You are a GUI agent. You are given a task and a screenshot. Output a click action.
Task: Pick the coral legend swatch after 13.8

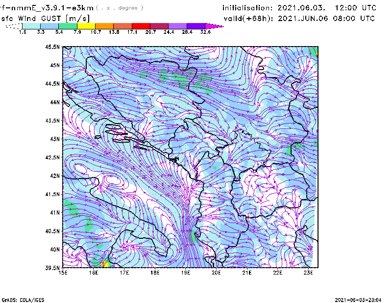pyautogui.click(x=123, y=26)
